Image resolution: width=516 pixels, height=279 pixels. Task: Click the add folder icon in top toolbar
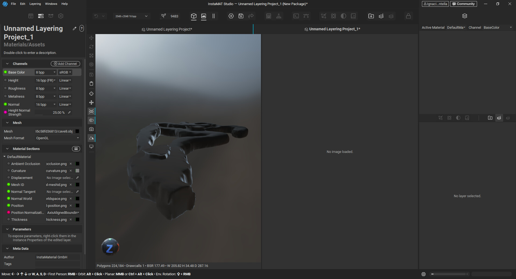click(x=371, y=16)
